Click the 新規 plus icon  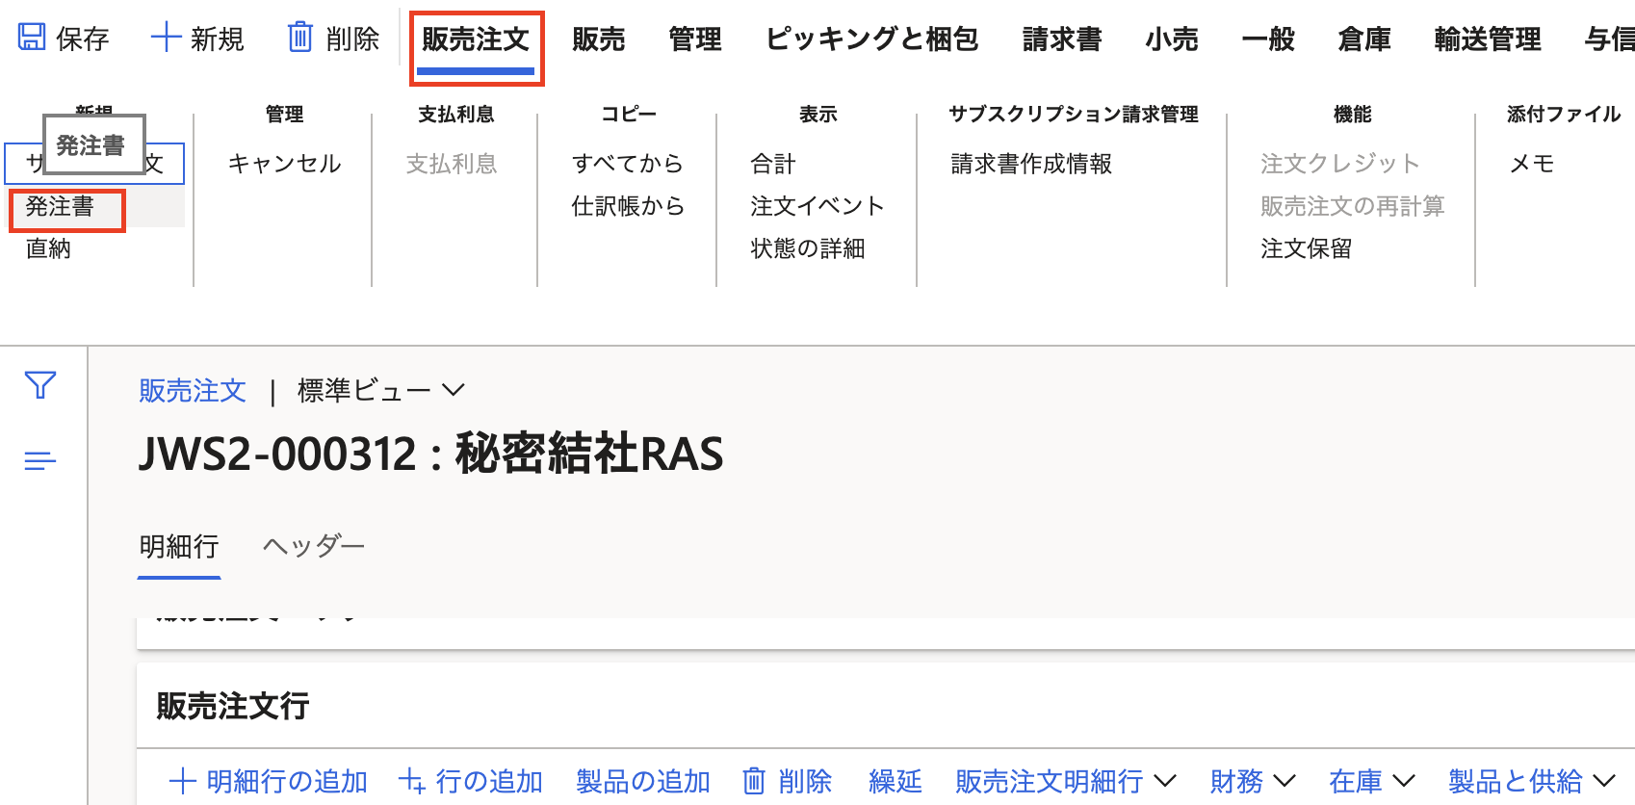tap(166, 38)
